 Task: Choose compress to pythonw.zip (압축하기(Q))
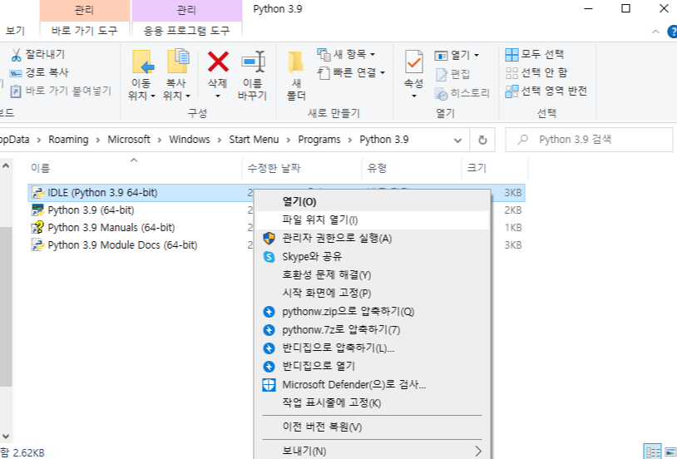(372, 311)
